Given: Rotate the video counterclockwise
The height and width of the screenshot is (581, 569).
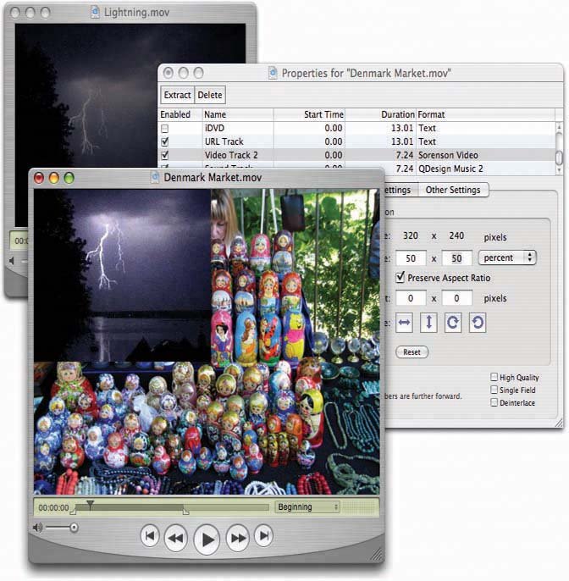Looking at the screenshot, I should pos(478,324).
